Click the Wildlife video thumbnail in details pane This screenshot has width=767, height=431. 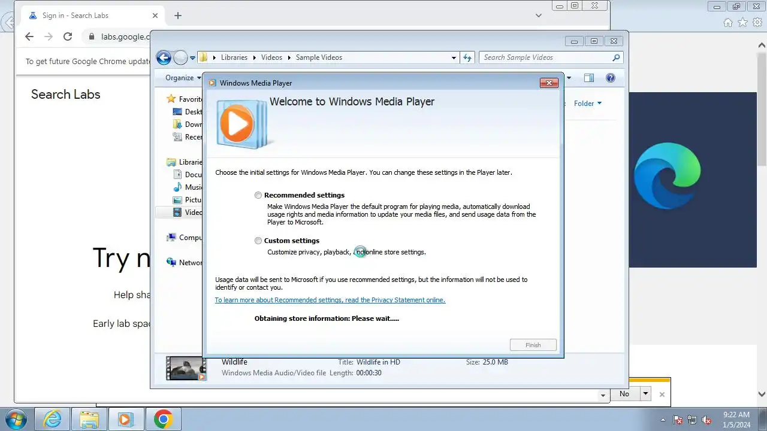186,369
